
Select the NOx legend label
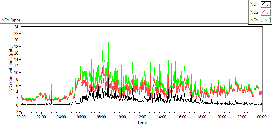(254, 20)
